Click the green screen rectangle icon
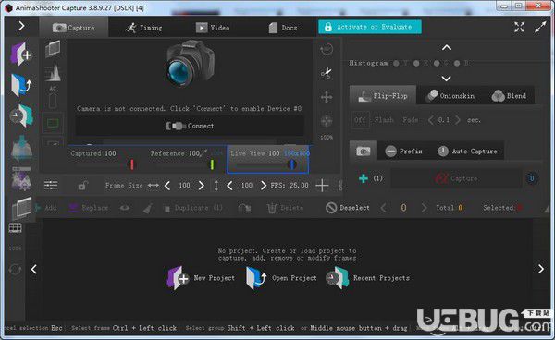This screenshot has width=555, height=340. pyautogui.click(x=53, y=124)
